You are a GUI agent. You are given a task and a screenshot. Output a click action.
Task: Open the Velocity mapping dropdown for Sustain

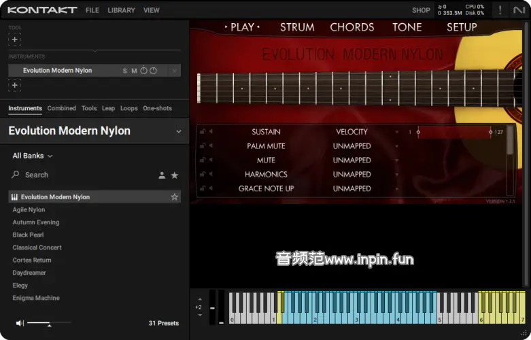(x=397, y=132)
